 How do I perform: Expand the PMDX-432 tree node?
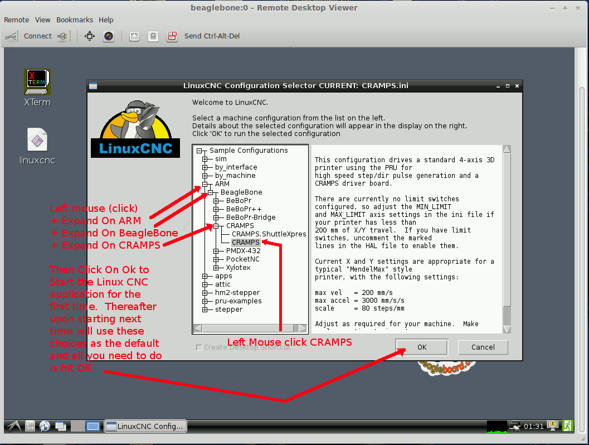216,251
